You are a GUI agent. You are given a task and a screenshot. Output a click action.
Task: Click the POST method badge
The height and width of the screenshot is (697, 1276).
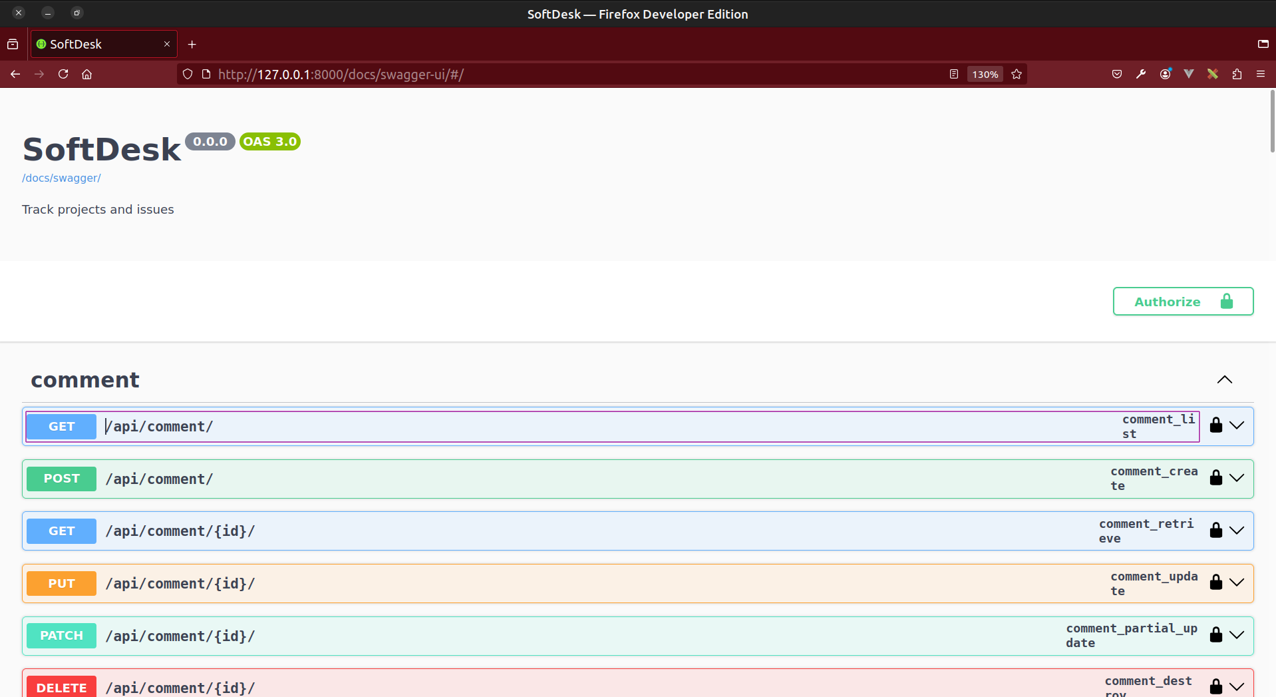click(x=61, y=479)
